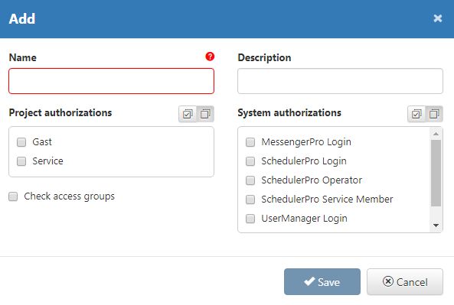
Task: Focus the Name input field
Action: coord(112,81)
